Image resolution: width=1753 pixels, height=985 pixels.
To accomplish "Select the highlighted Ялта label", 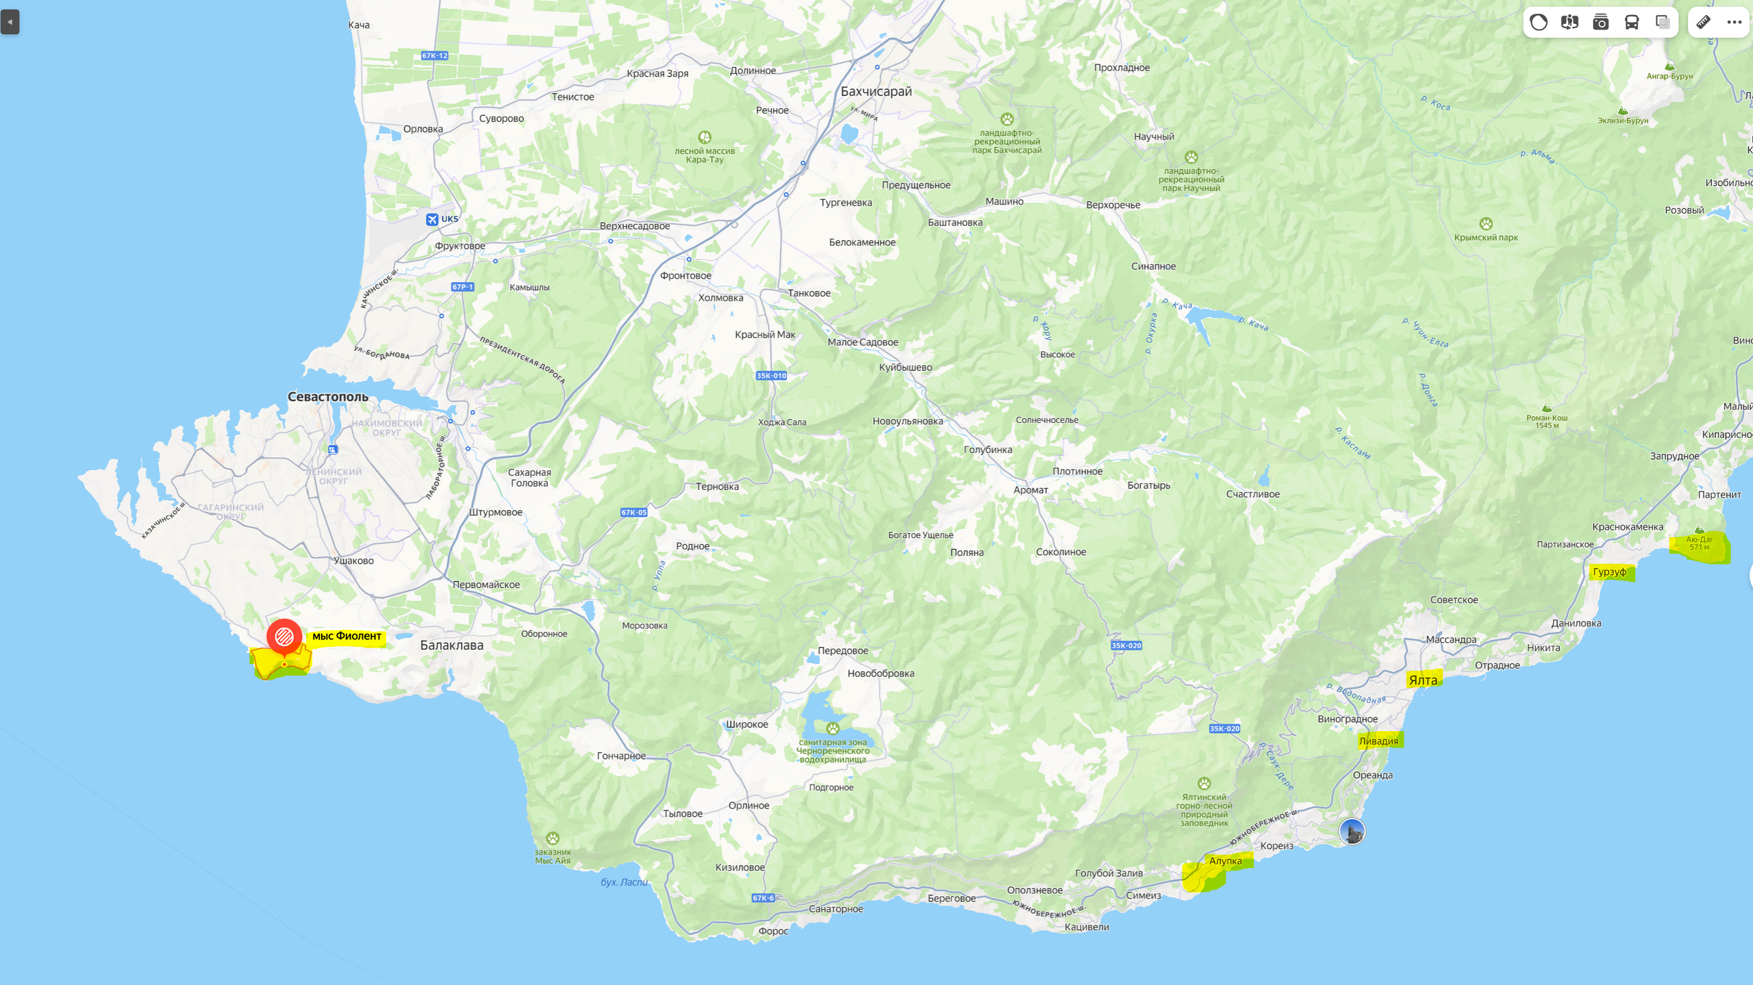I will point(1424,680).
